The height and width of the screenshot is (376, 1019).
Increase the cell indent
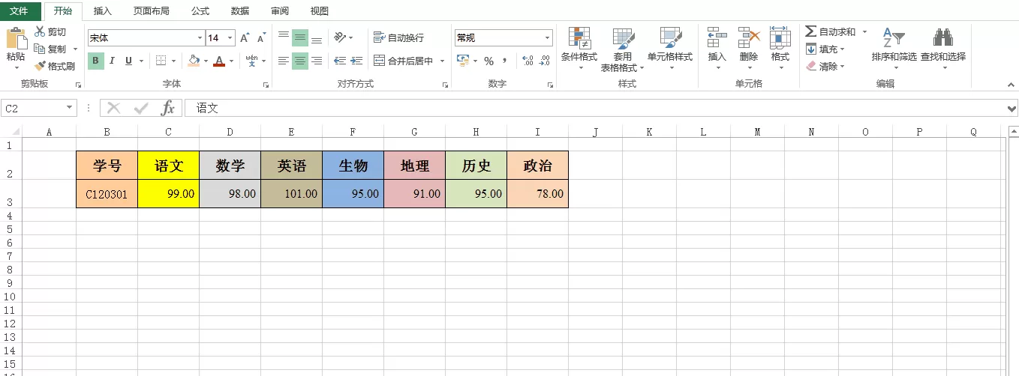click(357, 61)
